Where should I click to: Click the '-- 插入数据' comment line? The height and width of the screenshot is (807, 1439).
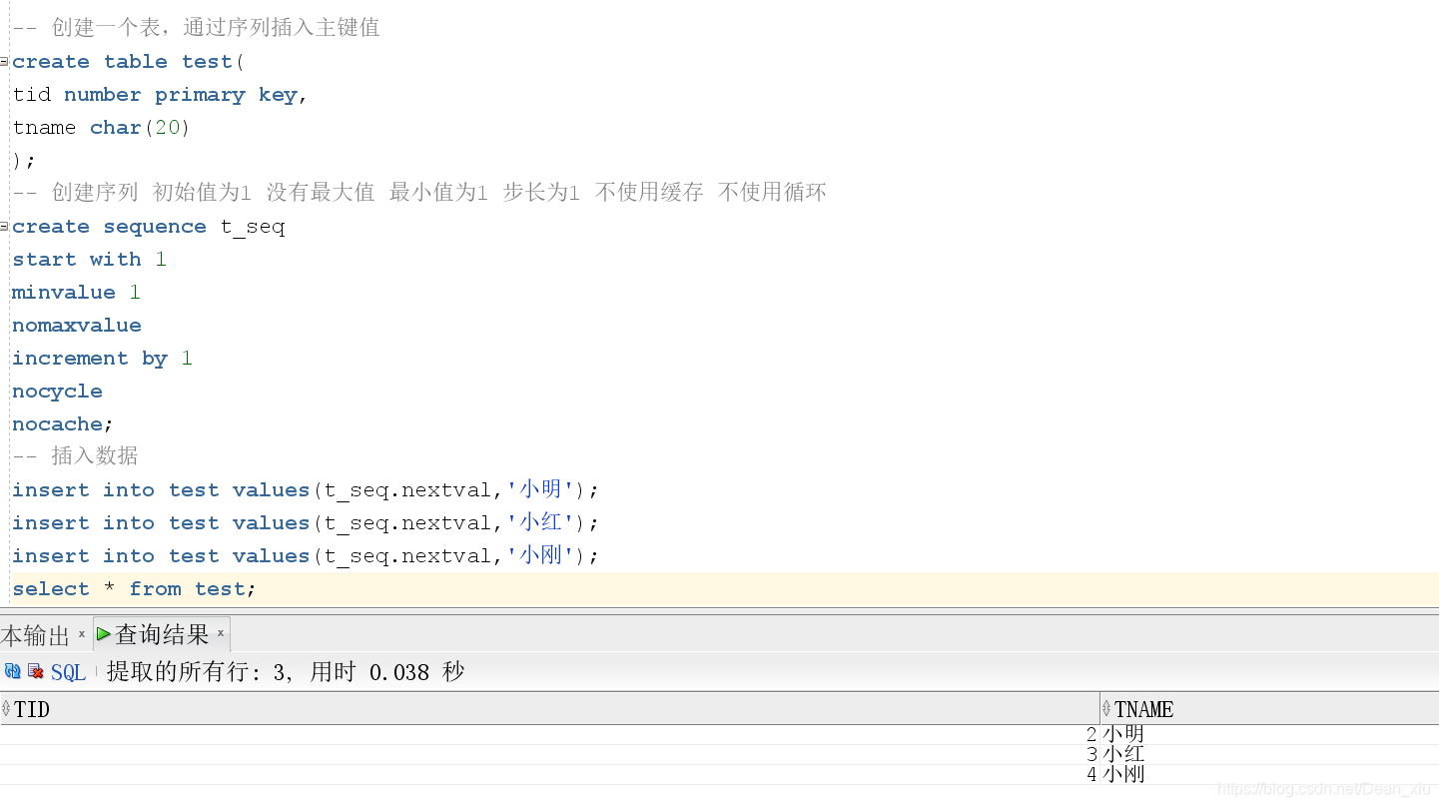point(75,456)
